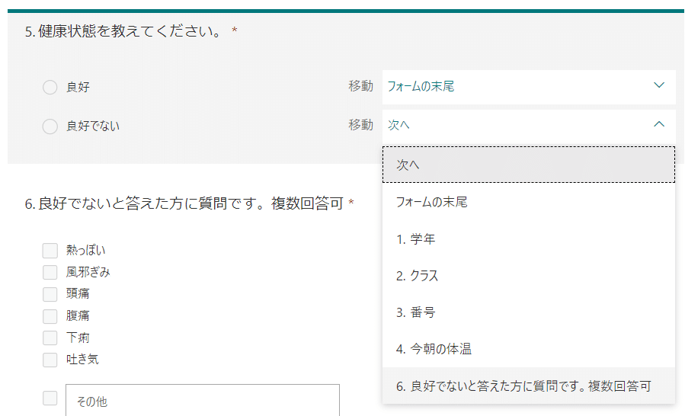Check the 風邪ぎみ checkbox
Image resolution: width=685 pixels, height=416 pixels.
point(50,272)
